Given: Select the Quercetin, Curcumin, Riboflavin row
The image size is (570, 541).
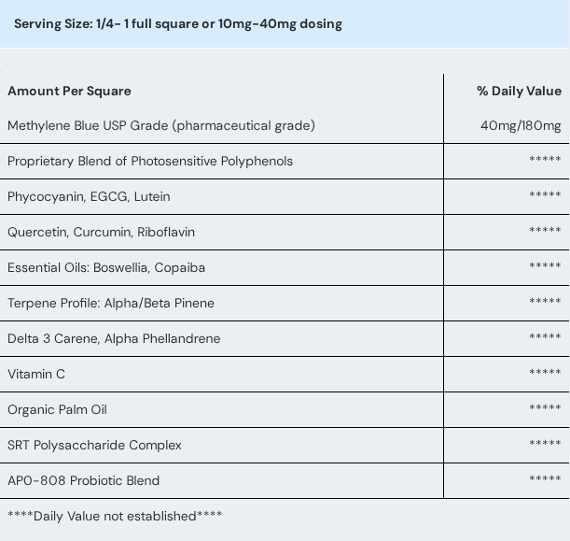Looking at the screenshot, I should tap(101, 232).
